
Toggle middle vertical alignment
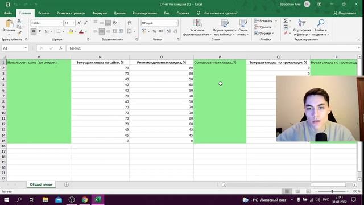tap(102, 23)
